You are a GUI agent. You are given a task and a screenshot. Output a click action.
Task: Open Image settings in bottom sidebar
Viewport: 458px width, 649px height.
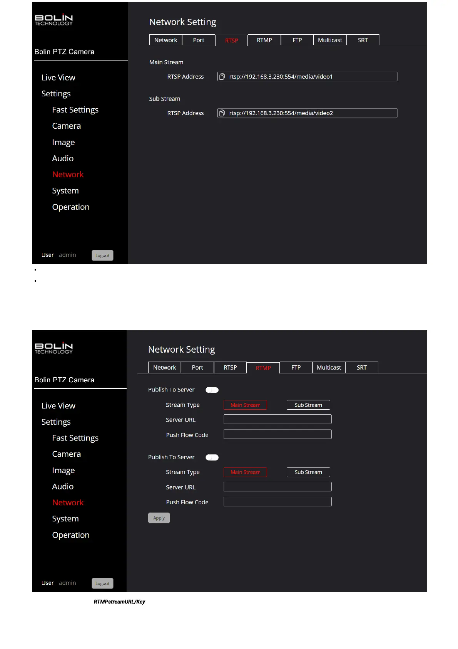pos(64,471)
